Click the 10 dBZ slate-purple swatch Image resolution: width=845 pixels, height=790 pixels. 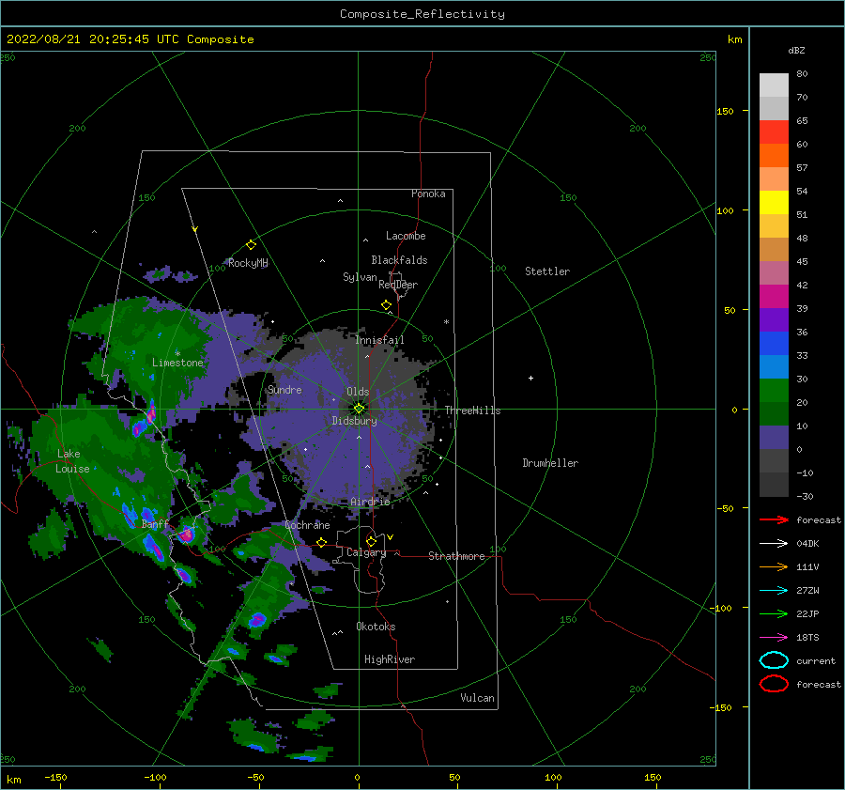pyautogui.click(x=774, y=438)
